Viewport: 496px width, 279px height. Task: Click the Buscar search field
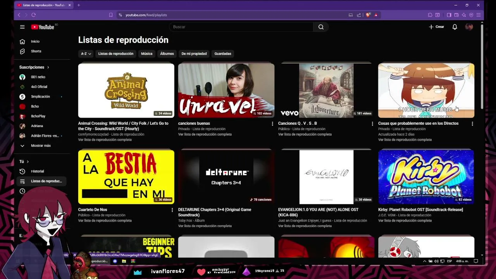(241, 27)
